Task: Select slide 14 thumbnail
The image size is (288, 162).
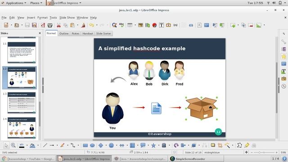Action: point(22,128)
